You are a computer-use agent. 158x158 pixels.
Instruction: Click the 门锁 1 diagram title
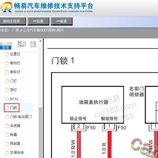point(63,61)
